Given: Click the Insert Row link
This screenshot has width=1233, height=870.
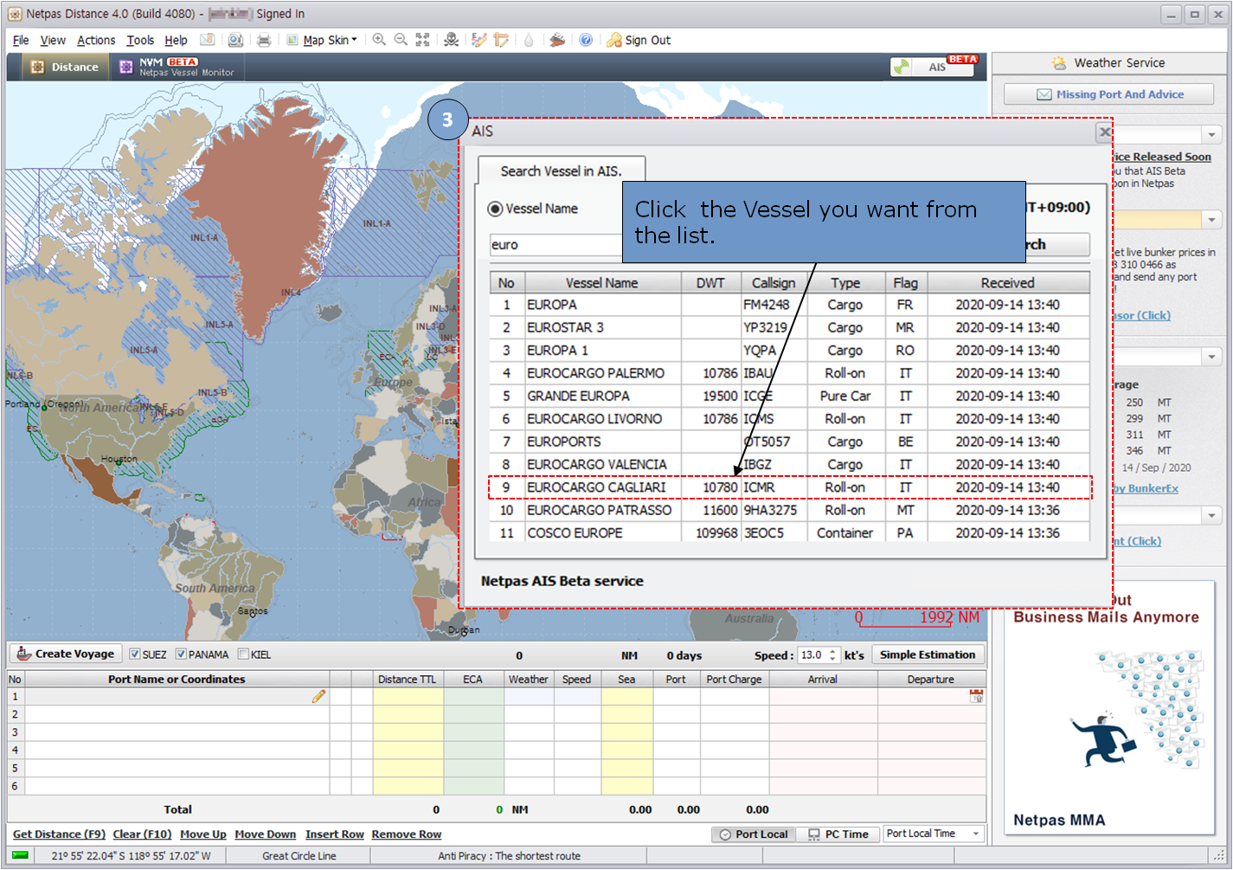Looking at the screenshot, I should click(x=335, y=835).
